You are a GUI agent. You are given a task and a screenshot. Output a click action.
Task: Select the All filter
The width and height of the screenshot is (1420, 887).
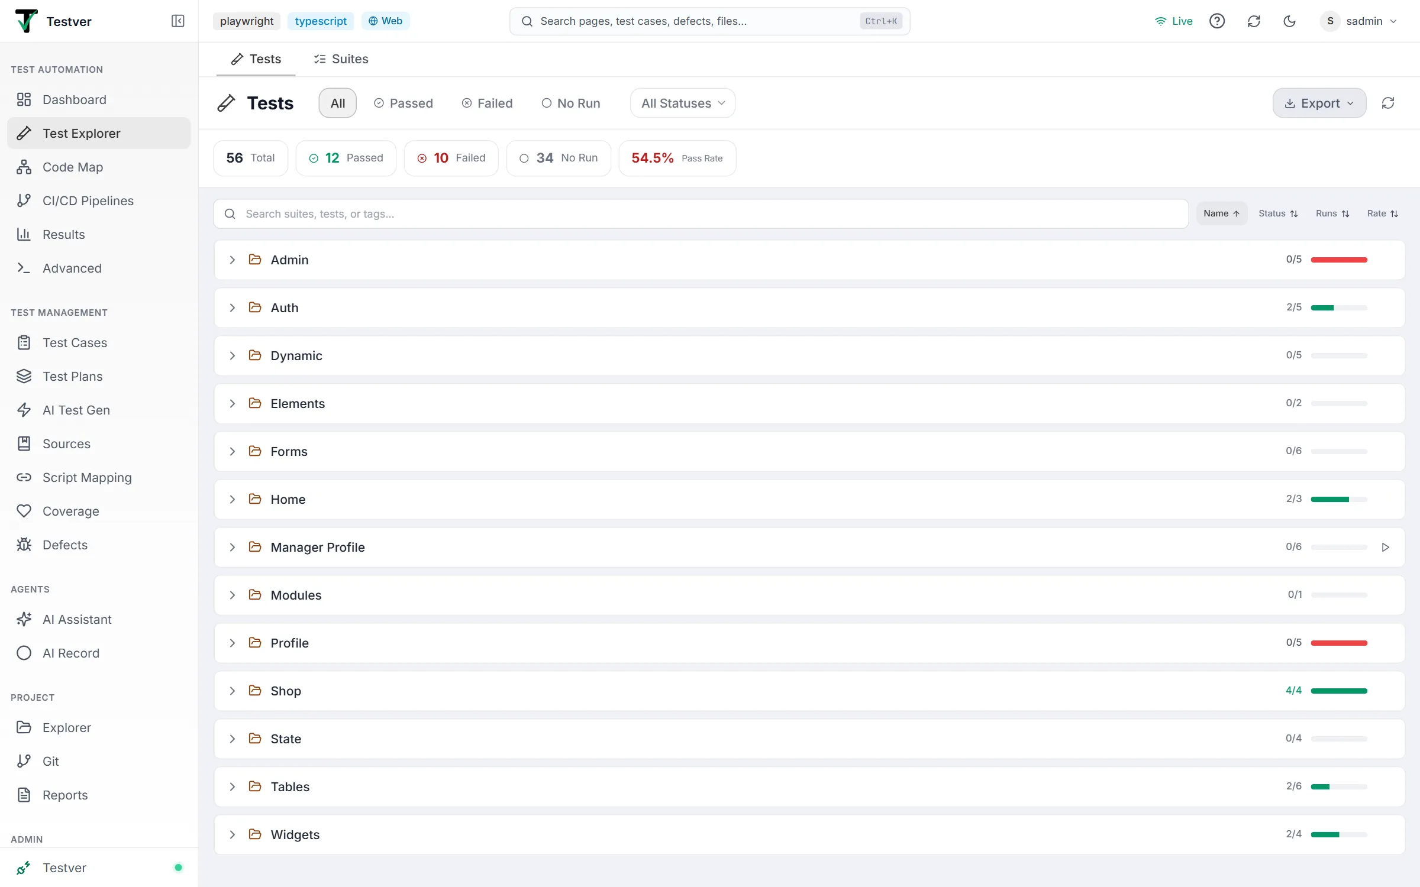pyautogui.click(x=337, y=103)
